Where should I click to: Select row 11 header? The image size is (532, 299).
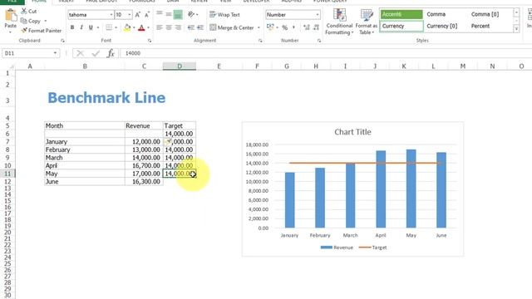(x=7, y=174)
